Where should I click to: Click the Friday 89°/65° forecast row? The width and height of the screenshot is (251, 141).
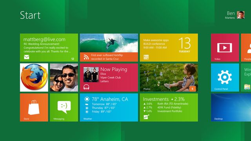[x=98, y=112]
